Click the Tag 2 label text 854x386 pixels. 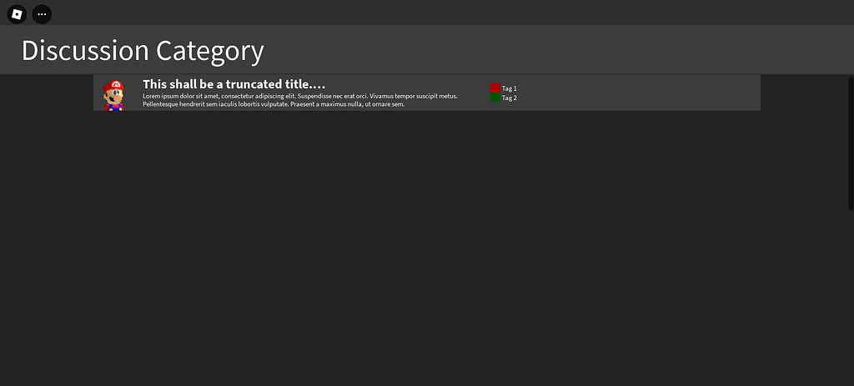click(x=510, y=98)
